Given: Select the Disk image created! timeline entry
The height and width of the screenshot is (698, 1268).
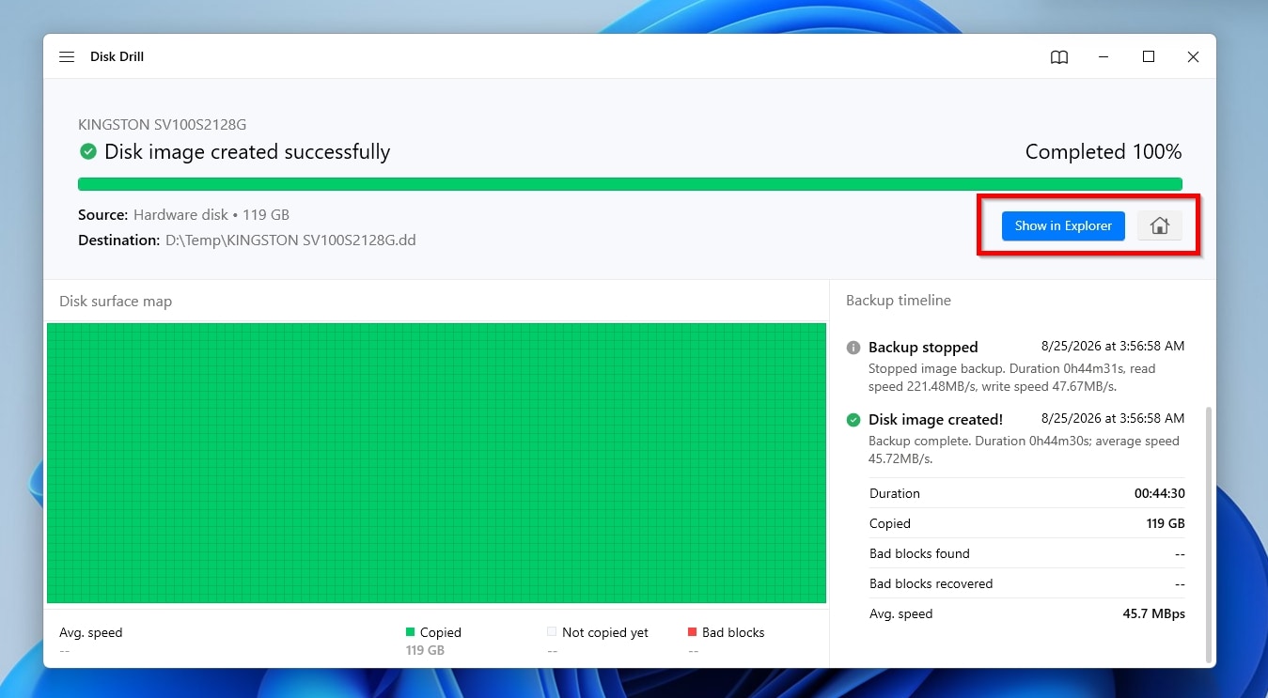Looking at the screenshot, I should pos(1015,439).
